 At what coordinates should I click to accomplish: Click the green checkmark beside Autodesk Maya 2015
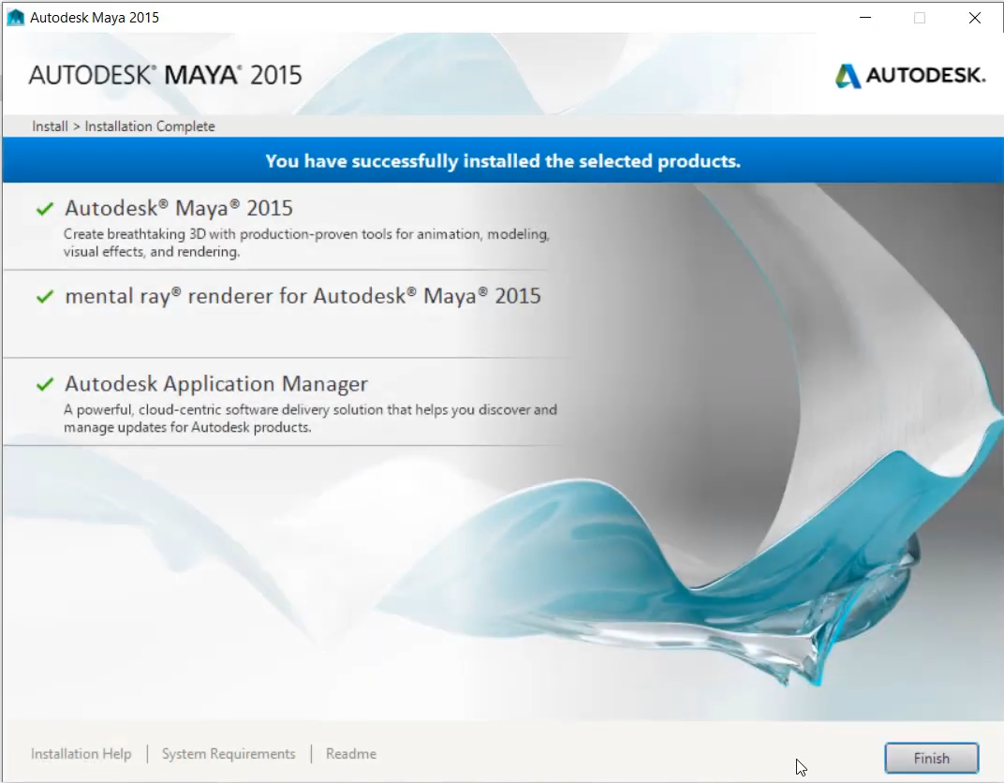[x=44, y=209]
